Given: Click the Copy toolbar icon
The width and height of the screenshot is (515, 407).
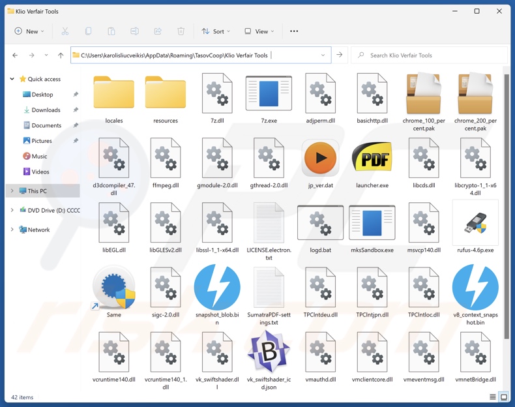Looking at the screenshot, I should tap(88, 31).
